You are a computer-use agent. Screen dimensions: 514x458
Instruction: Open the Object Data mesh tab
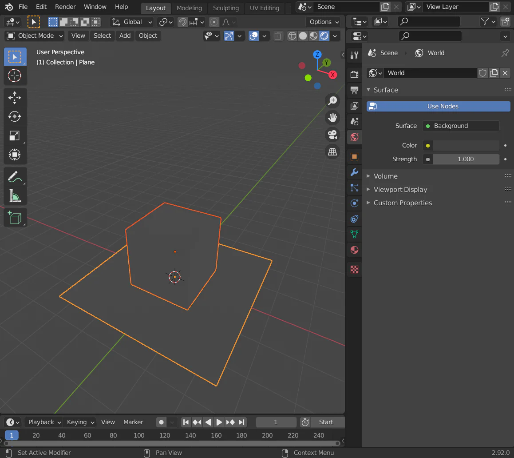pos(354,234)
